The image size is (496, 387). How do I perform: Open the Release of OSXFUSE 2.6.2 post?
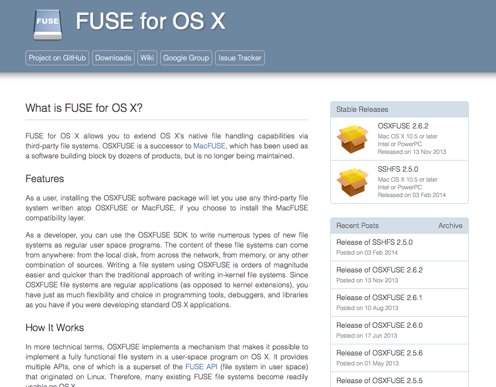click(x=379, y=270)
